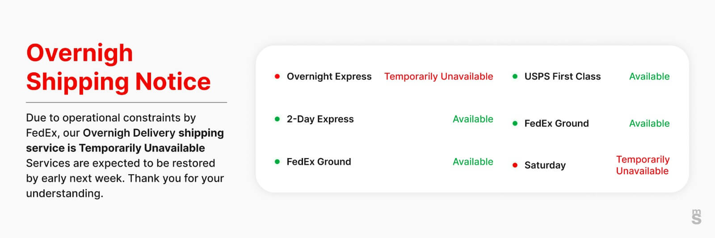Select the 2-Day Express service label
715x238 pixels.
[320, 119]
